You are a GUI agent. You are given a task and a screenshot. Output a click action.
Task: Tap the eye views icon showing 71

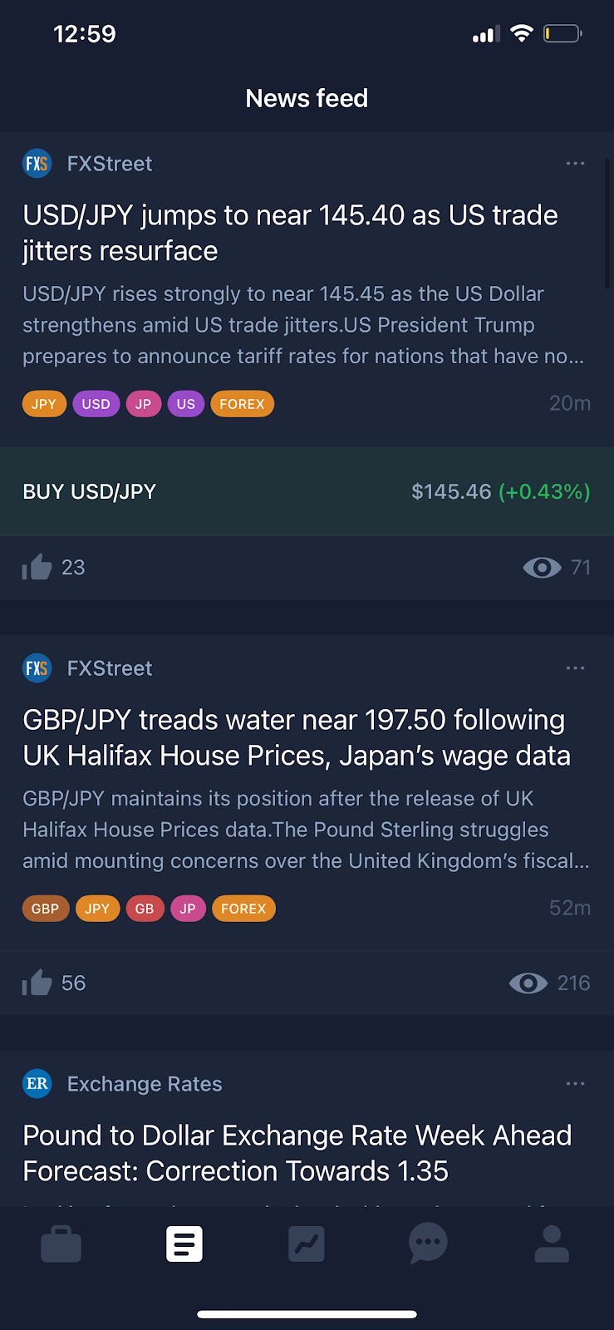coord(542,568)
